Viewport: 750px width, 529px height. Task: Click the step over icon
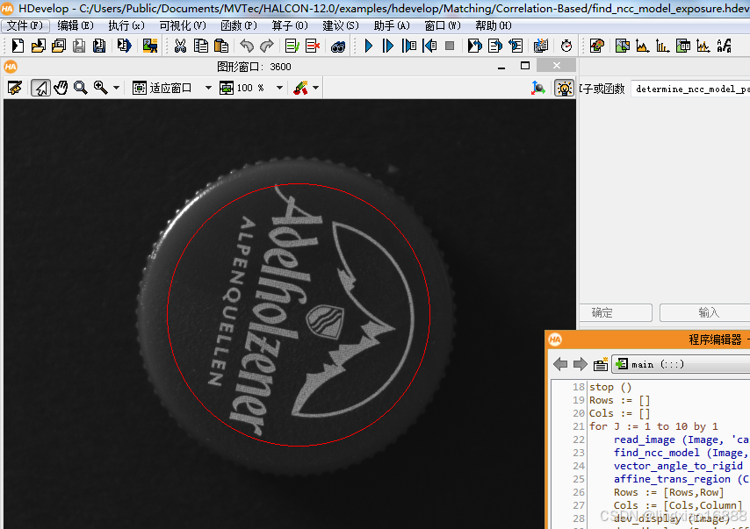click(409, 46)
